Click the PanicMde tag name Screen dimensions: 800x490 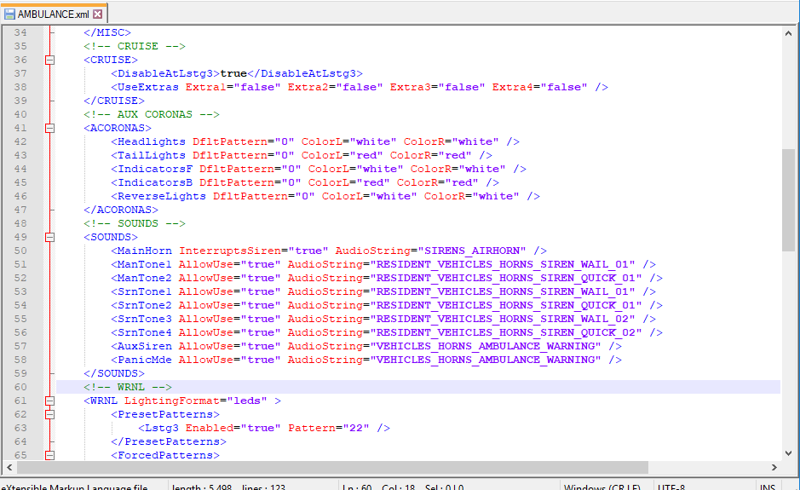click(x=145, y=360)
